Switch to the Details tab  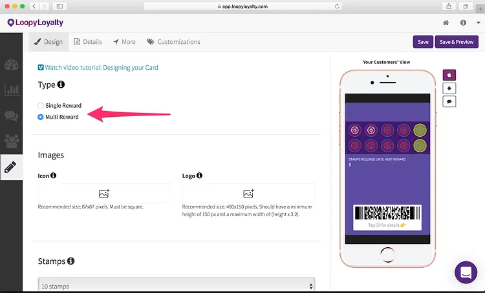(x=88, y=42)
